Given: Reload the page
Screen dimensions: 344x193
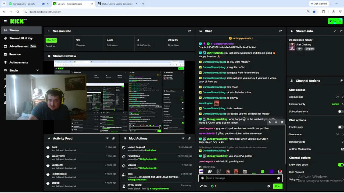Looking at the screenshot, I should (18, 12).
